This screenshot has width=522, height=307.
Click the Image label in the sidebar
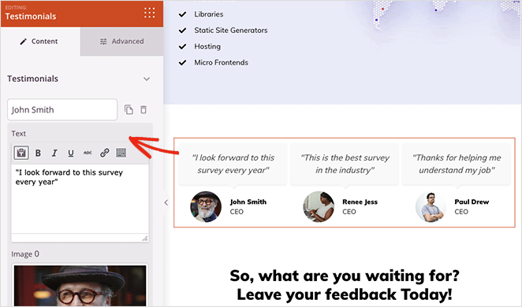tap(25, 254)
